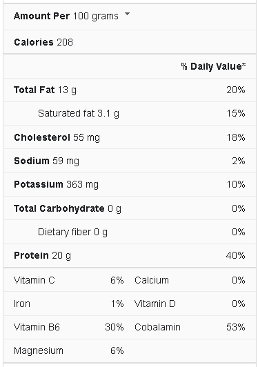Click the Sodium 59 mg row
The image size is (258, 367).
[130, 161]
